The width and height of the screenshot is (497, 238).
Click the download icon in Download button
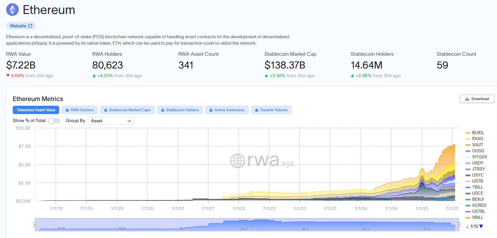(467, 99)
